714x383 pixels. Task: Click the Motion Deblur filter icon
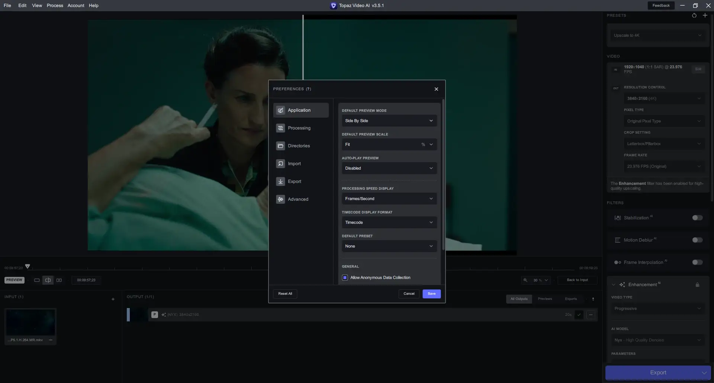point(618,240)
